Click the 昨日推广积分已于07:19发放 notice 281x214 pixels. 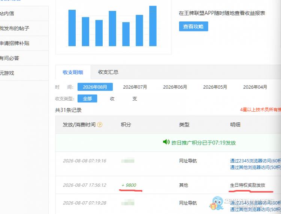[203, 143]
